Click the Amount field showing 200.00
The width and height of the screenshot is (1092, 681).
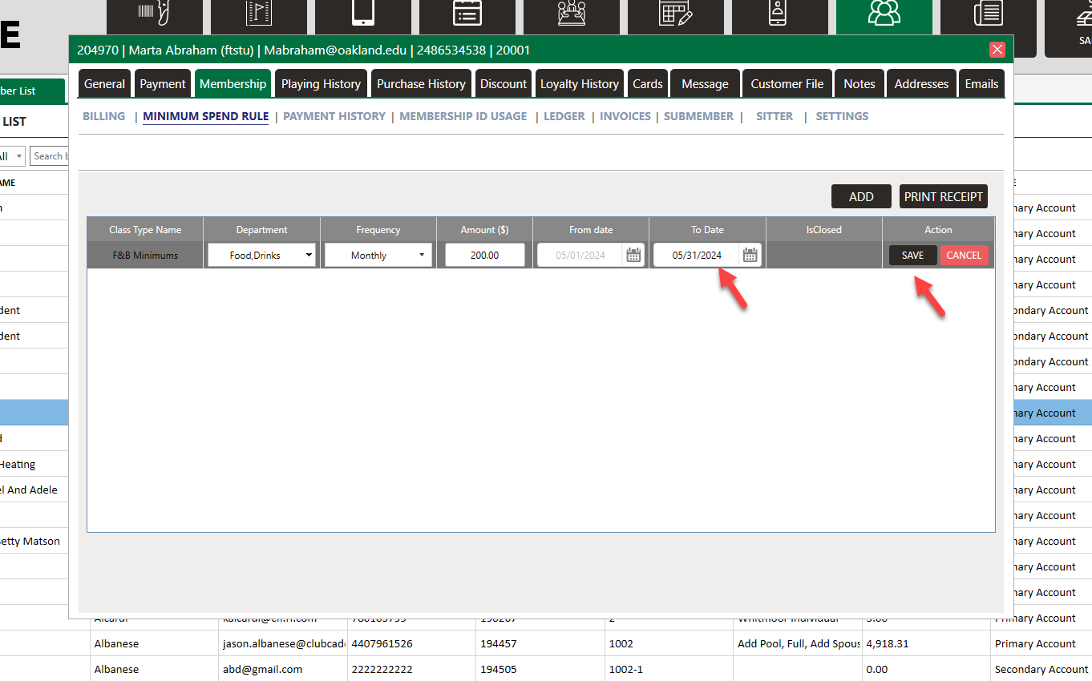point(484,256)
